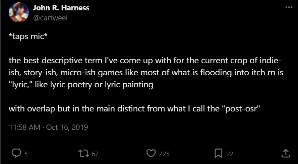
Task: Click the share upload arrow icon
Action: point(285,153)
